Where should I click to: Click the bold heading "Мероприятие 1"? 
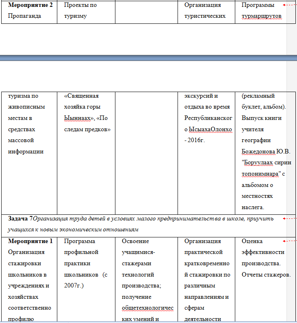[x=30, y=241]
